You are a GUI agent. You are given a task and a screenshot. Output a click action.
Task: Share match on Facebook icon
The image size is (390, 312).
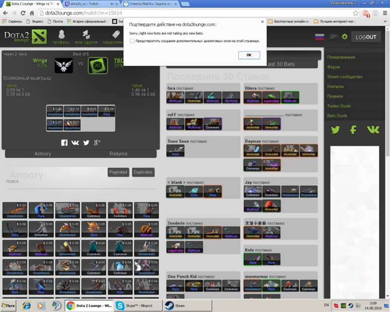64,142
